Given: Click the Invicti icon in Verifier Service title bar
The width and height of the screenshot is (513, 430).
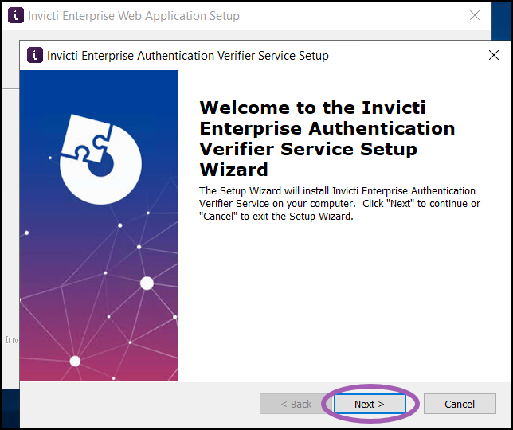Looking at the screenshot, I should pos(35,55).
